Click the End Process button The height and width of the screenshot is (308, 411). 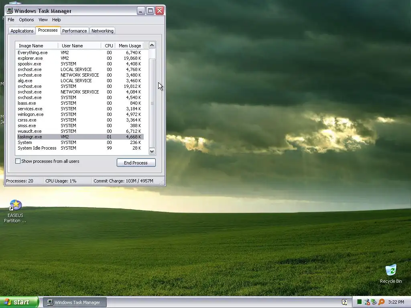[x=136, y=163]
